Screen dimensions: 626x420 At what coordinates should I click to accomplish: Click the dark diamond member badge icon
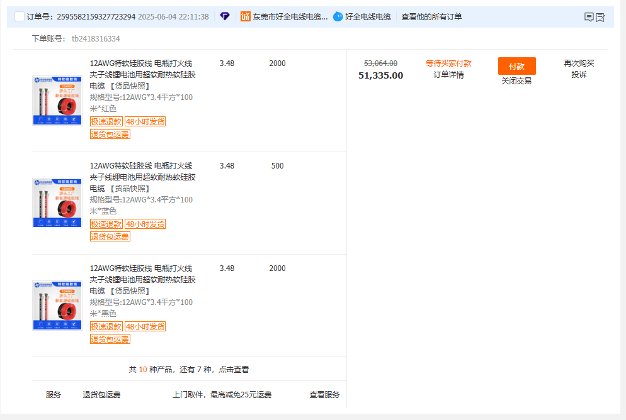point(225,16)
